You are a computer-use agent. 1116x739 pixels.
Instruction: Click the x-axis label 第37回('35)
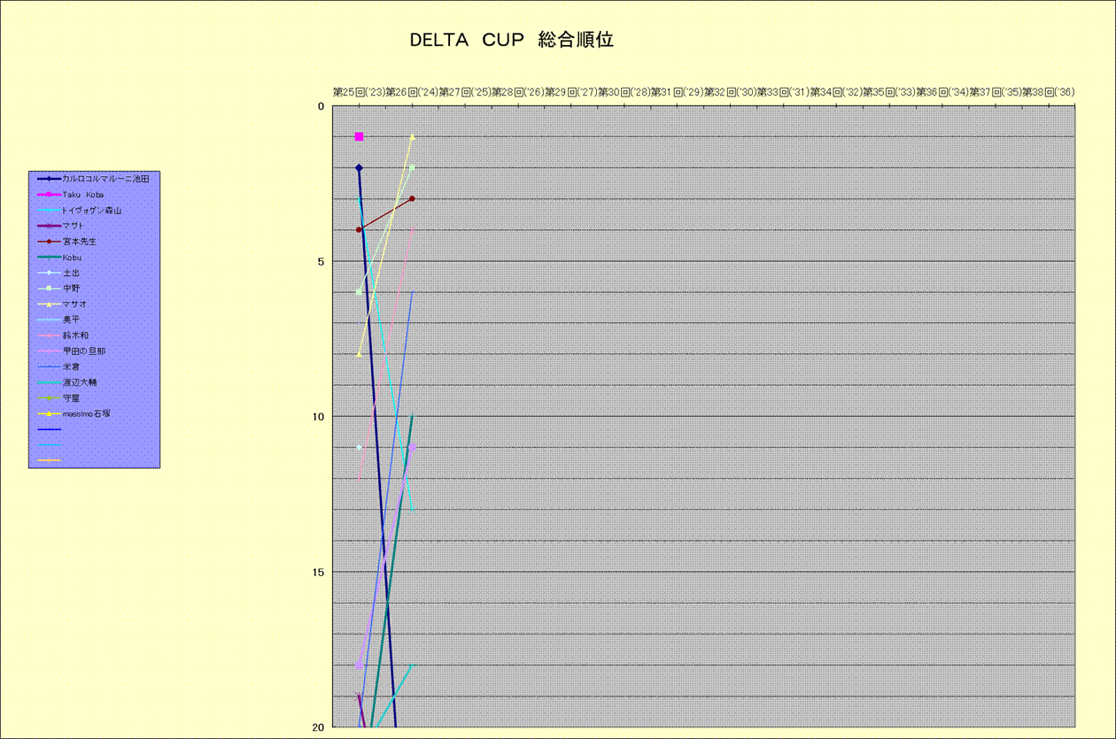(x=996, y=91)
